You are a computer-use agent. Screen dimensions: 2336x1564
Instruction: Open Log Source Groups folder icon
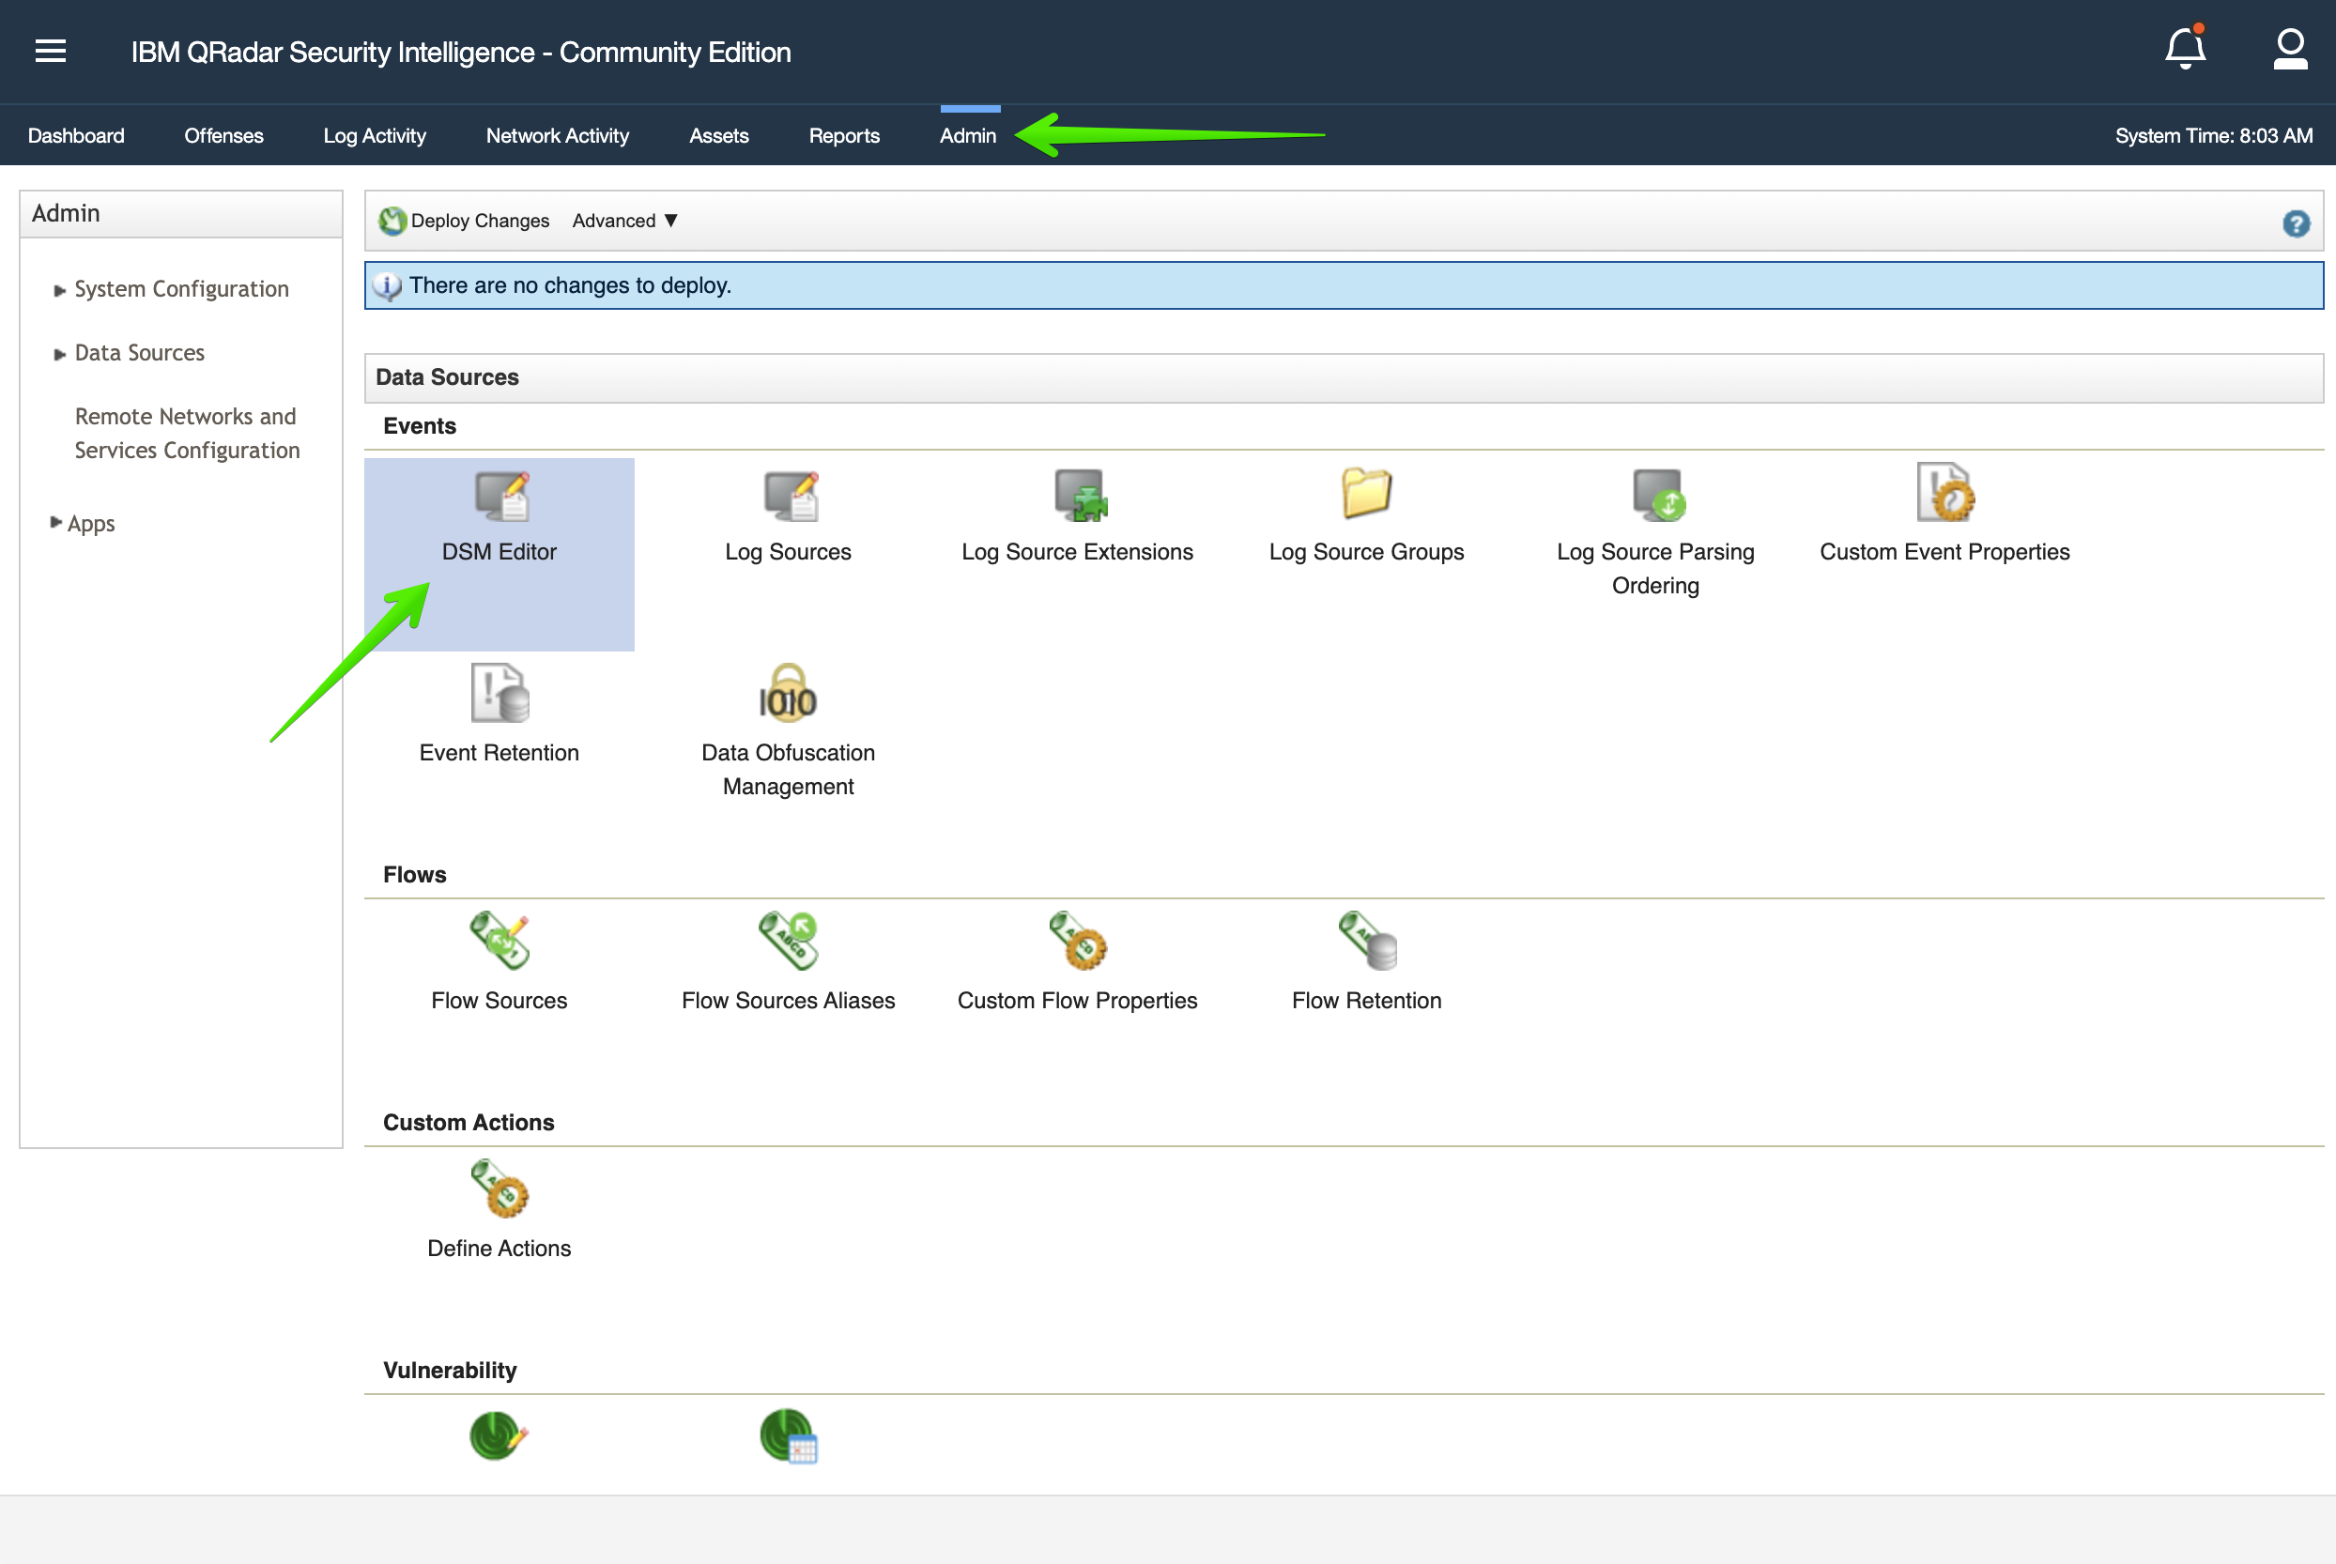(x=1366, y=493)
